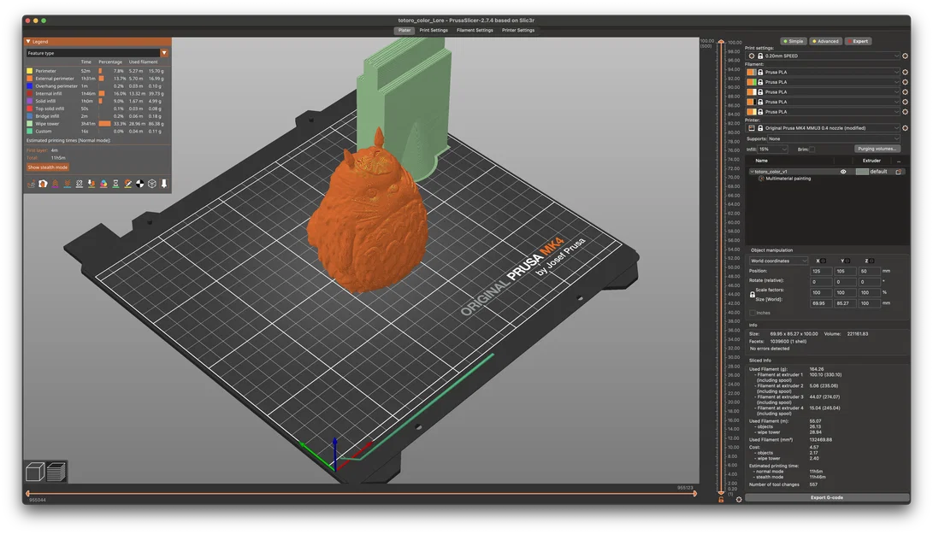Switch to 3D editor view cube icon
The image size is (933, 534).
pos(35,472)
